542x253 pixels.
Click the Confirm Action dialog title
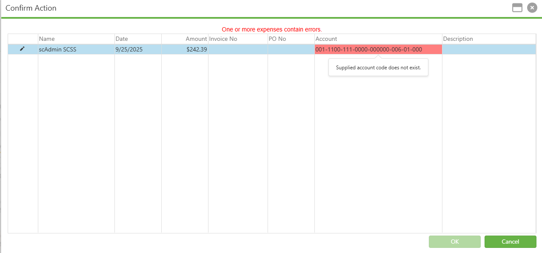(x=31, y=8)
